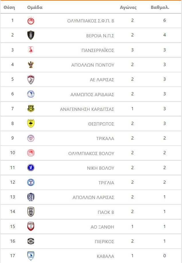Click the Panserraikos team logo
The height and width of the screenshot is (263, 182).
31,50
